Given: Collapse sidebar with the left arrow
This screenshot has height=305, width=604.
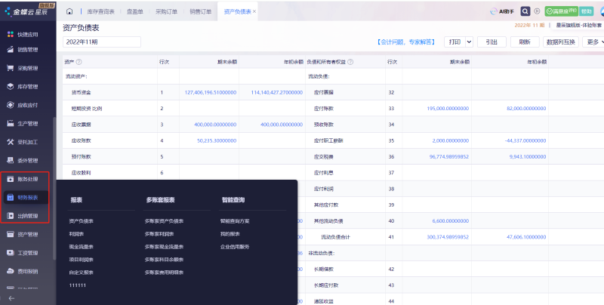Looking at the screenshot, I should pyautogui.click(x=11, y=298).
